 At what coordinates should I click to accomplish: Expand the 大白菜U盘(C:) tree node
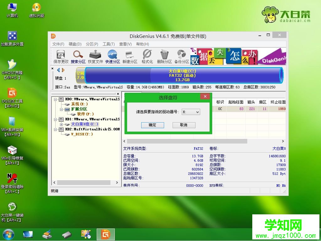(62, 124)
